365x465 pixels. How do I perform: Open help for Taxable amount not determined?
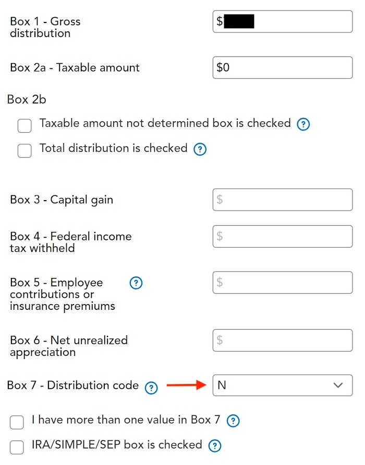click(x=303, y=124)
